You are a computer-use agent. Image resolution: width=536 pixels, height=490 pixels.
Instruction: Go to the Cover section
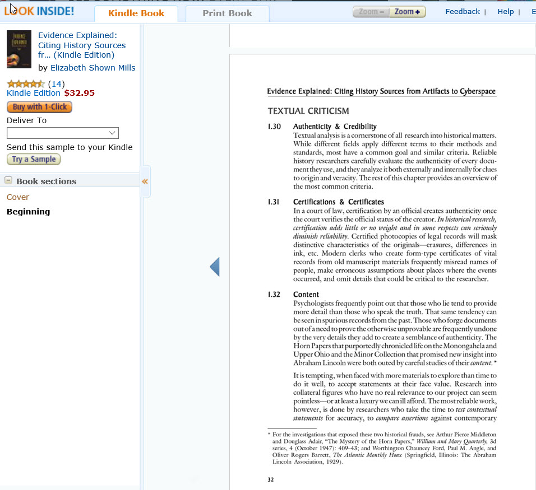coord(18,197)
